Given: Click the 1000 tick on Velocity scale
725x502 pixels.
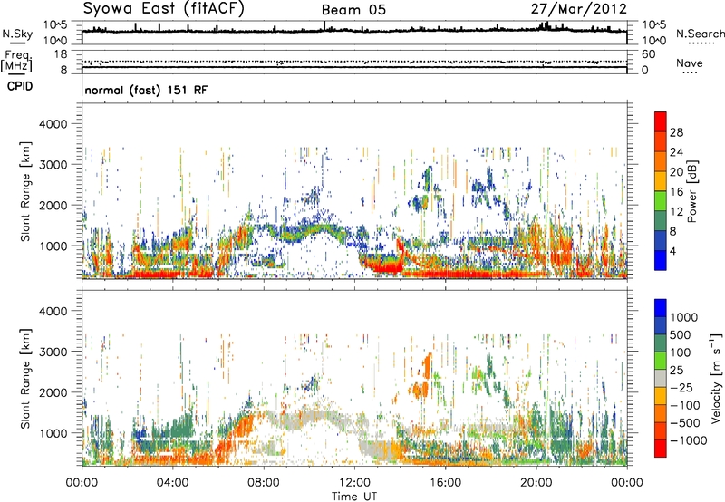Looking at the screenshot, I should coord(683,317).
